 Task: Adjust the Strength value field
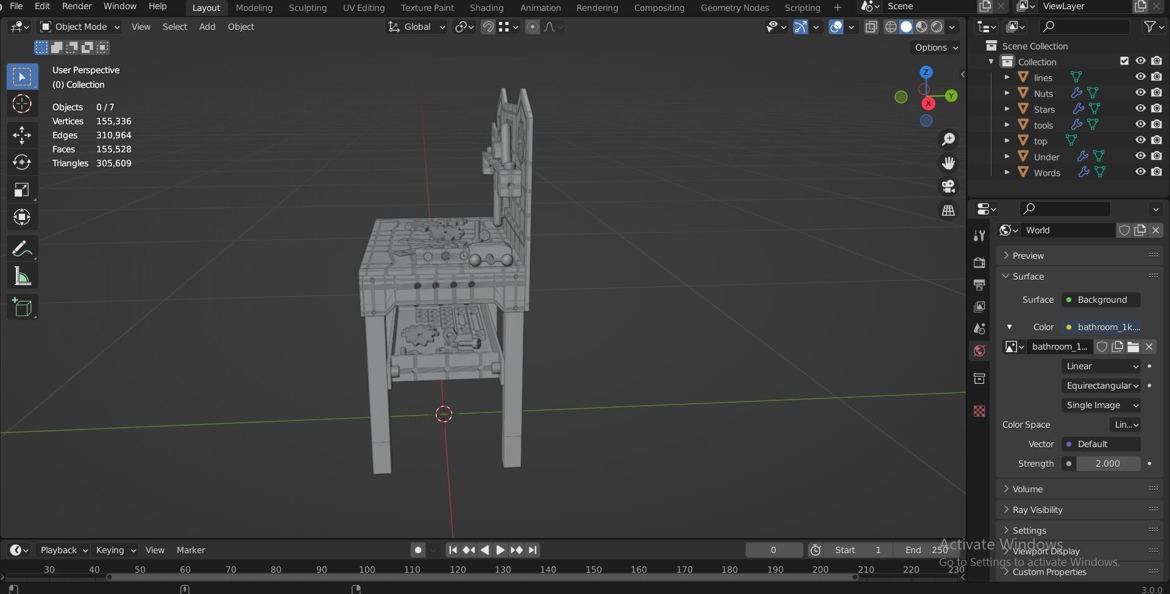tap(1108, 464)
